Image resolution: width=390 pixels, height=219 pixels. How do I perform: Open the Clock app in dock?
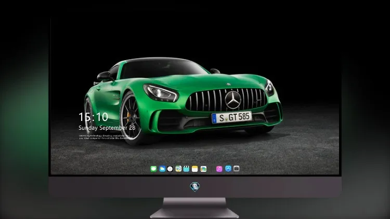point(170,169)
